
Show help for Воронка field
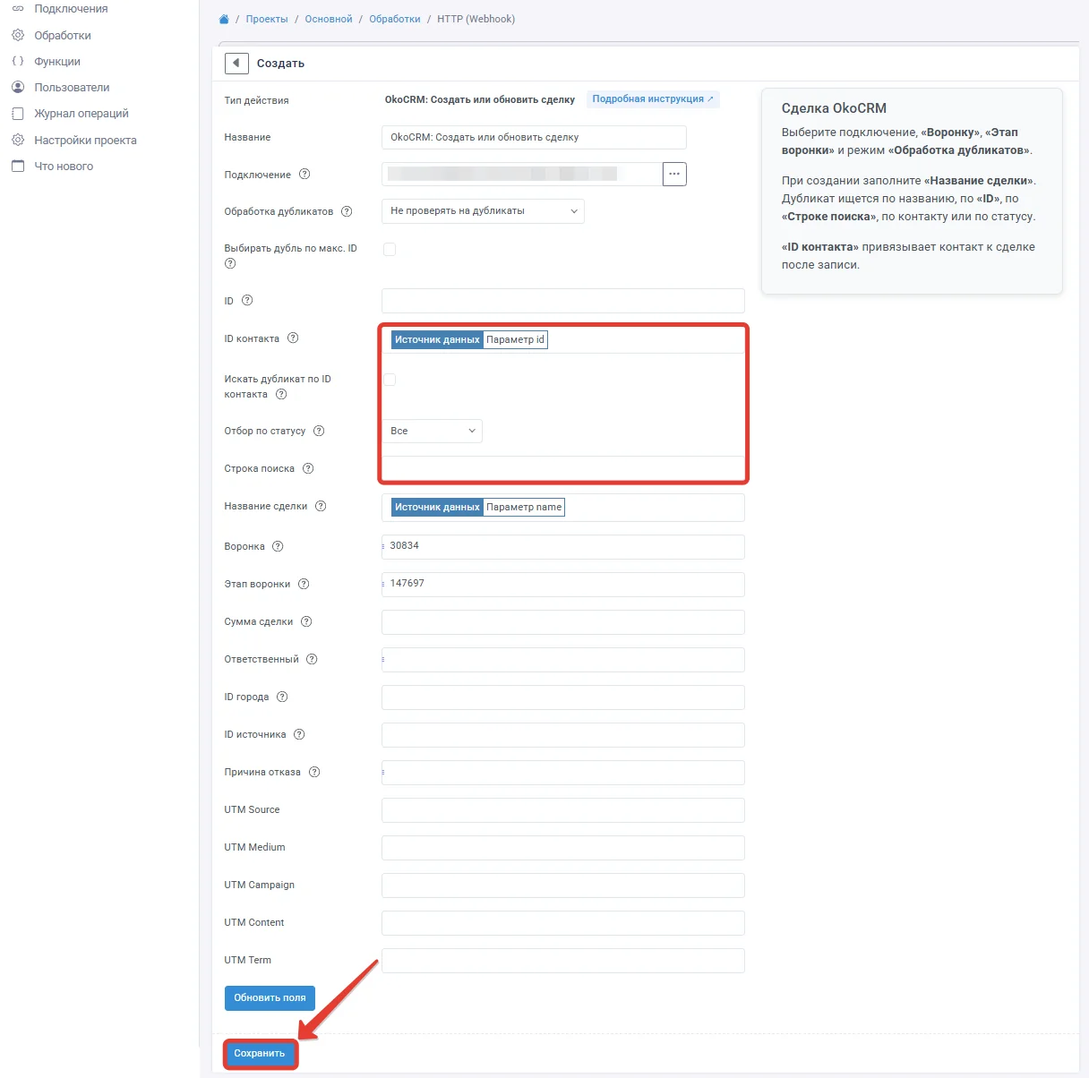pyautogui.click(x=278, y=546)
